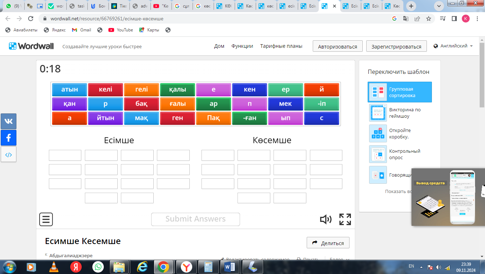This screenshot has width=485, height=274.
Task: Click the Wordwall logo
Action: pyautogui.click(x=31, y=46)
